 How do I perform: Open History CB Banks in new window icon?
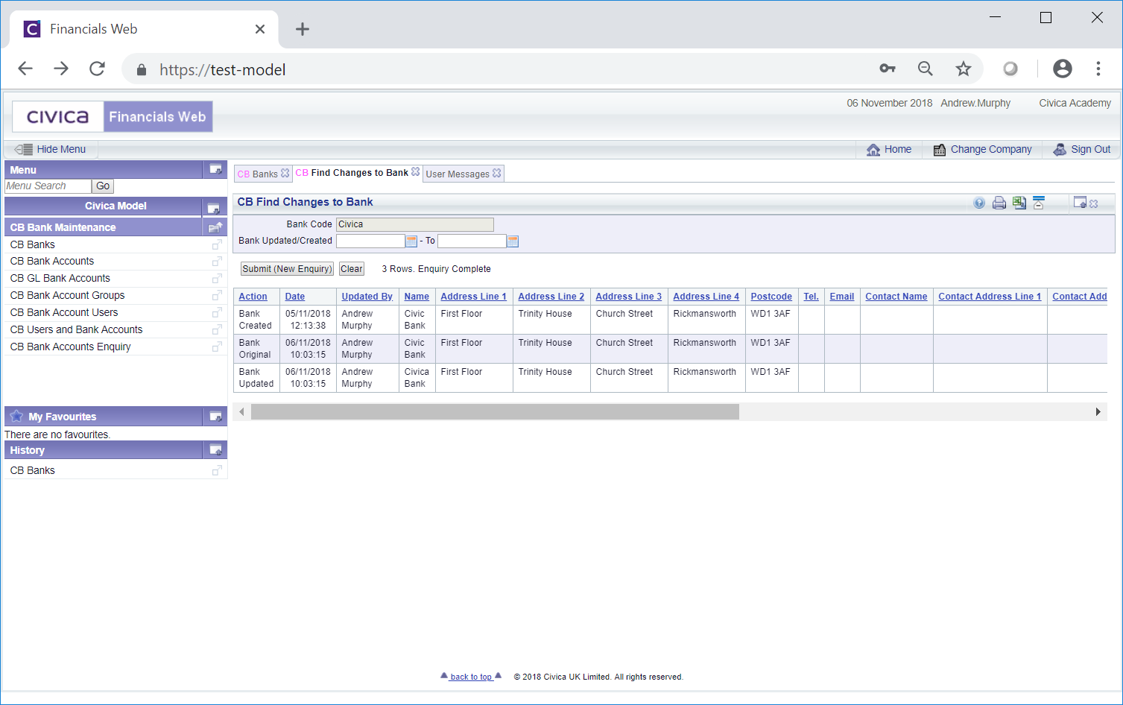217,470
